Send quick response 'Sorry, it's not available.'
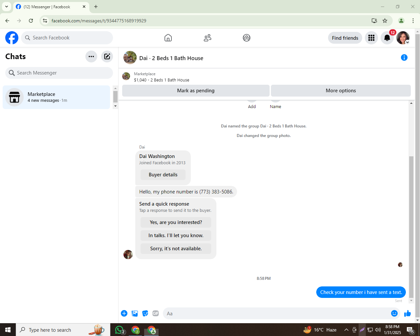420x336 pixels. point(176,249)
